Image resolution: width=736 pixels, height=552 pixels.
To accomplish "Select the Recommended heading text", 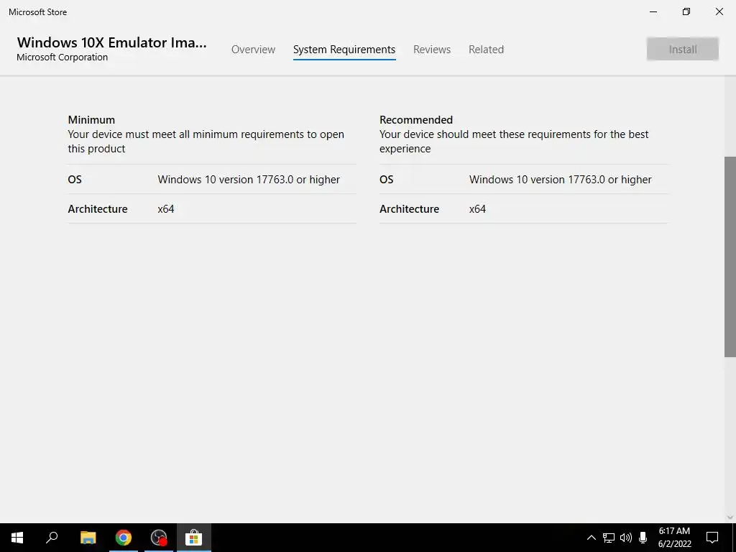I will coord(416,120).
